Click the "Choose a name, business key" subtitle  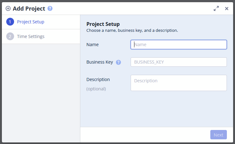pyautogui.click(x=132, y=31)
